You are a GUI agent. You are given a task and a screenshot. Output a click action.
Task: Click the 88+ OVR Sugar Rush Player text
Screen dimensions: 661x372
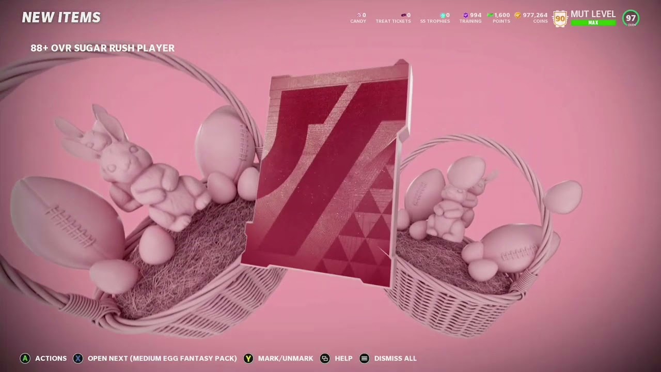click(102, 48)
